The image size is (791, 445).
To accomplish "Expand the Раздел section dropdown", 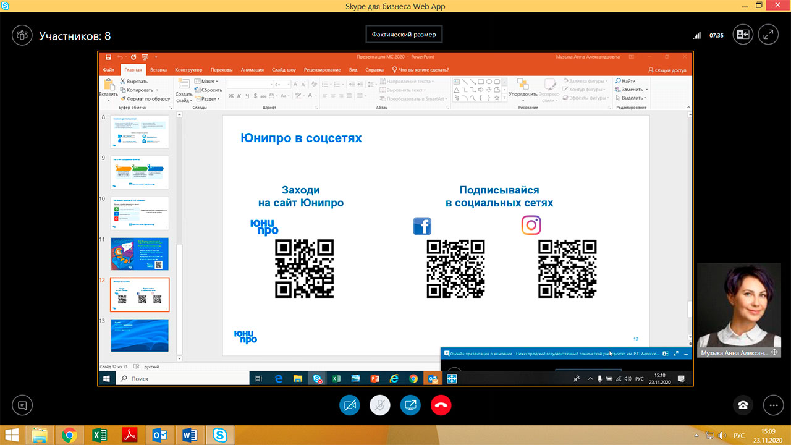I will (207, 99).
